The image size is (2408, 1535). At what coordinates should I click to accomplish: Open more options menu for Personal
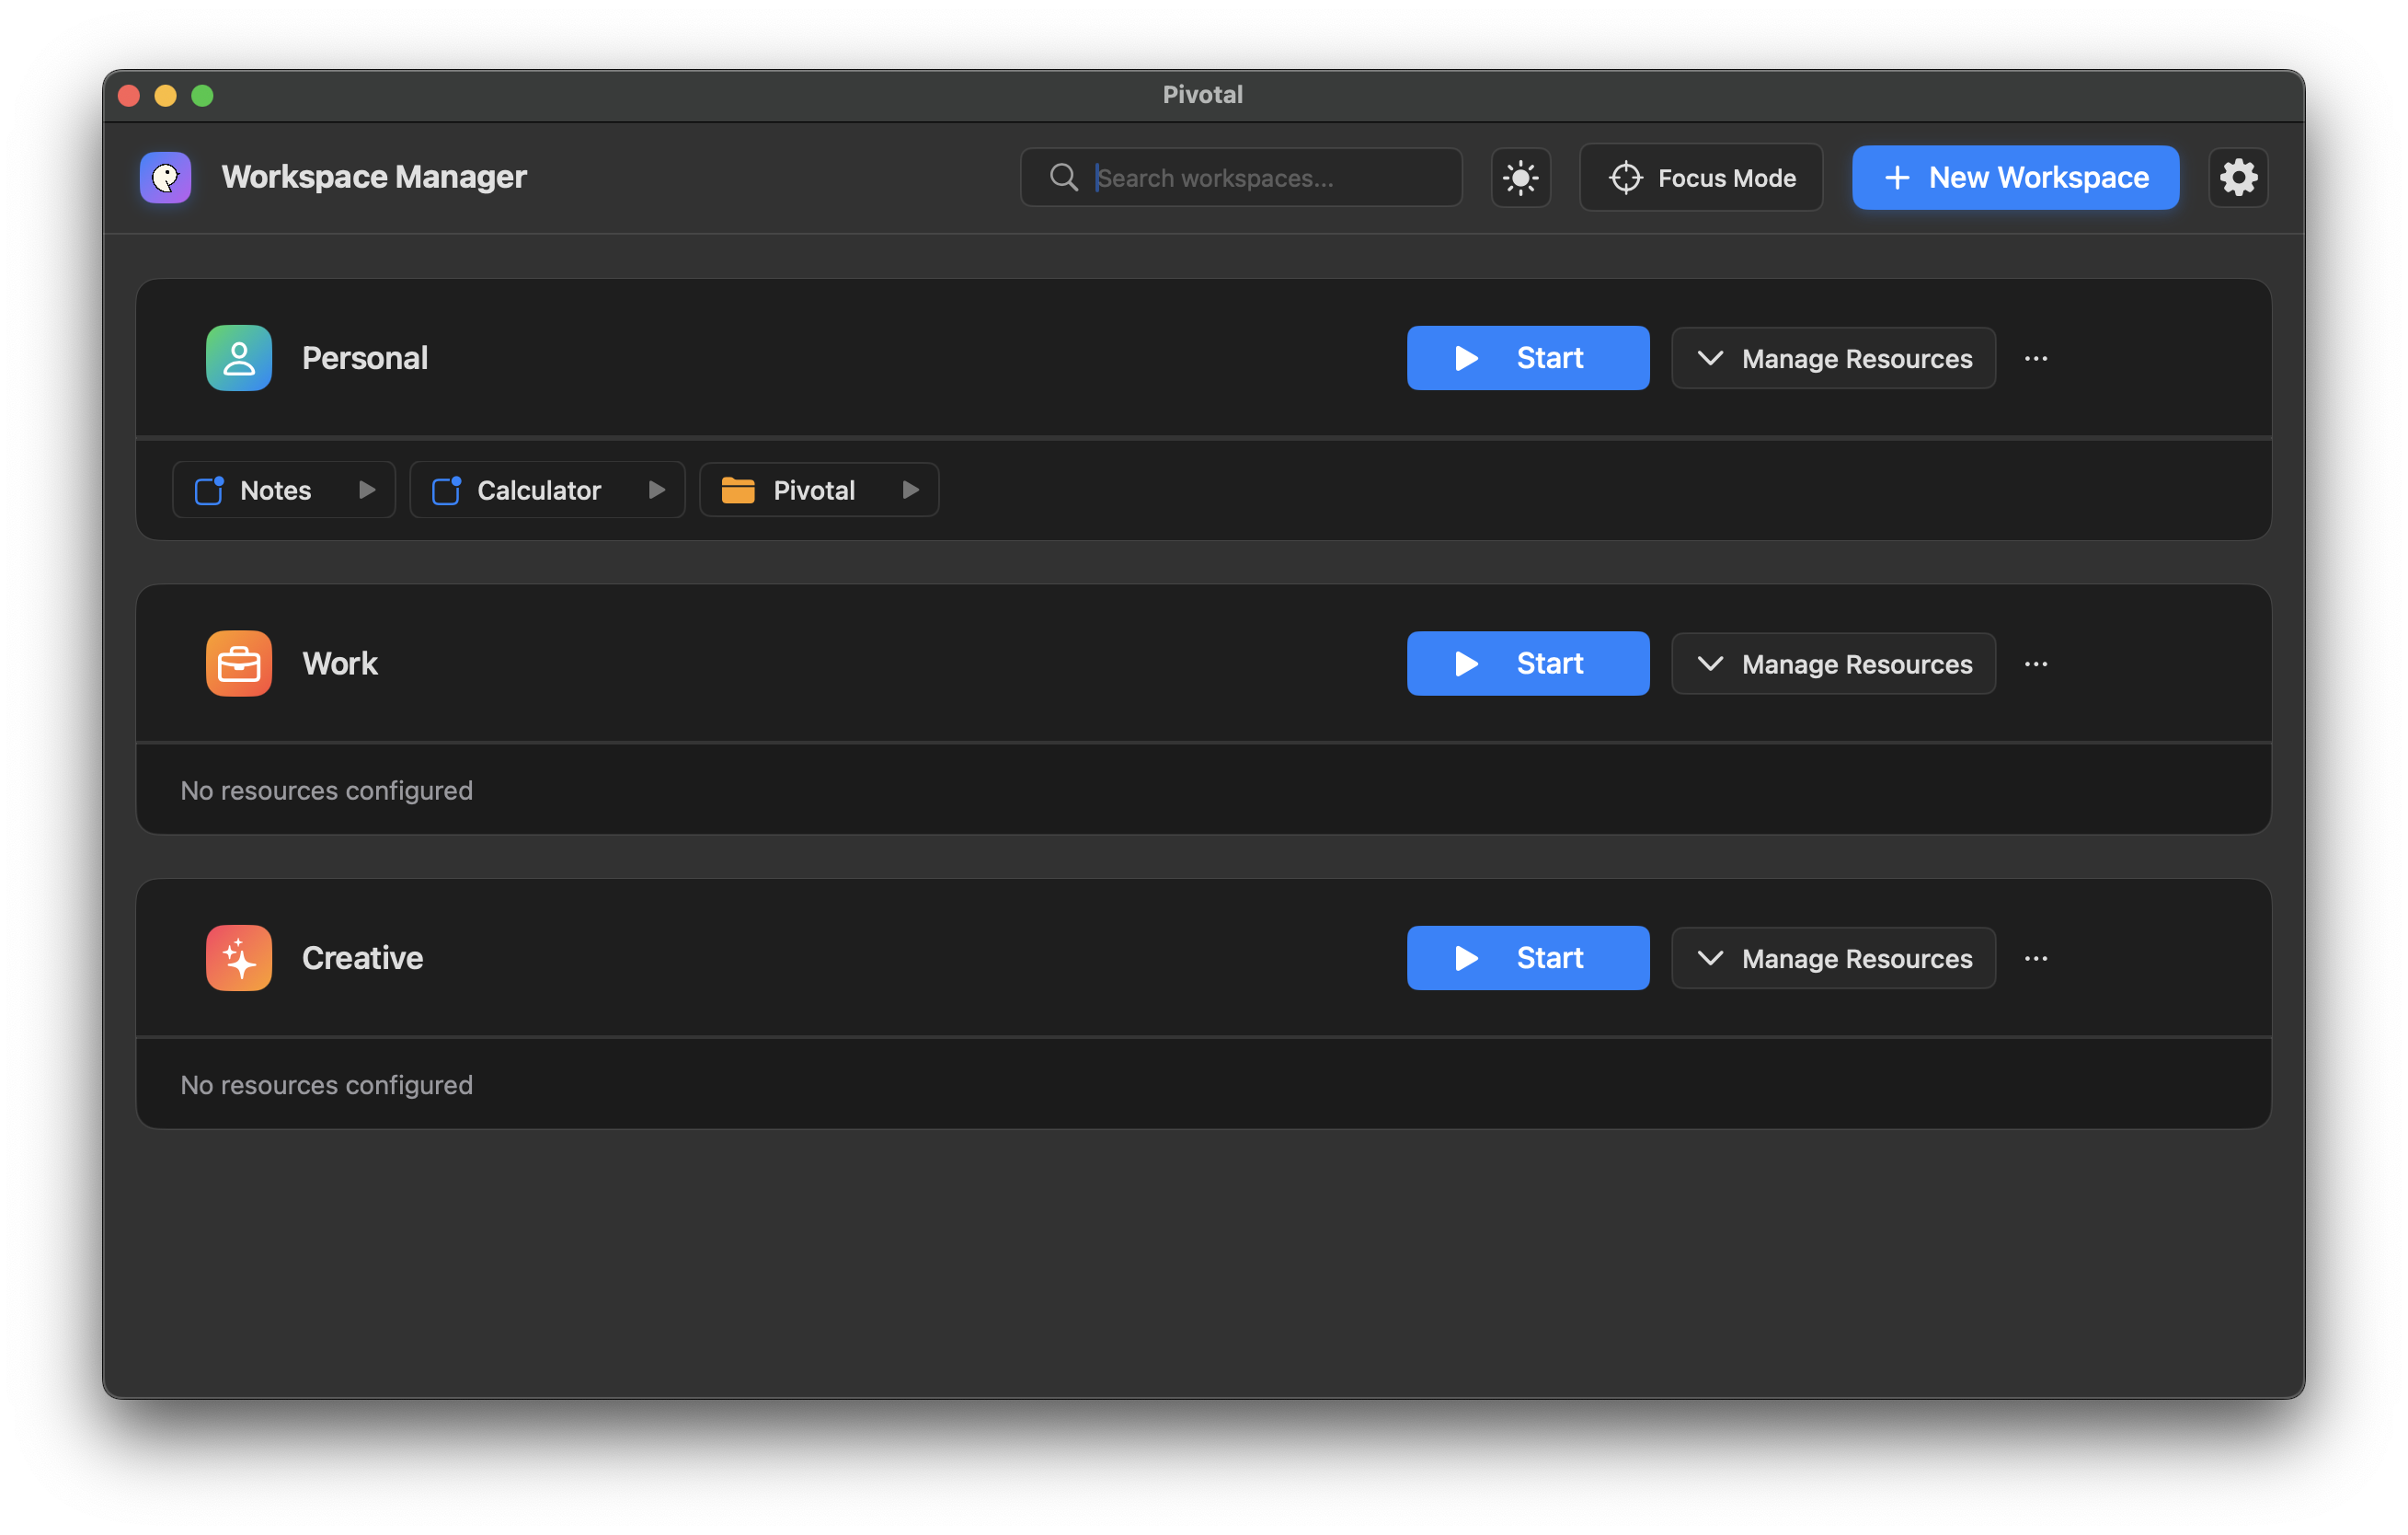[x=2036, y=357]
